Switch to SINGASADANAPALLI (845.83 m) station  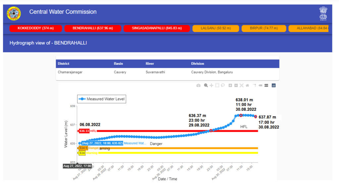157,28
